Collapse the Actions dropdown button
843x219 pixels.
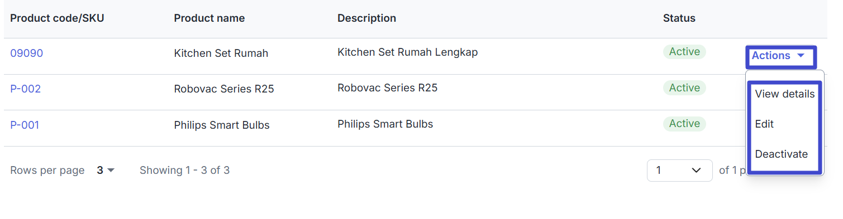coord(780,56)
